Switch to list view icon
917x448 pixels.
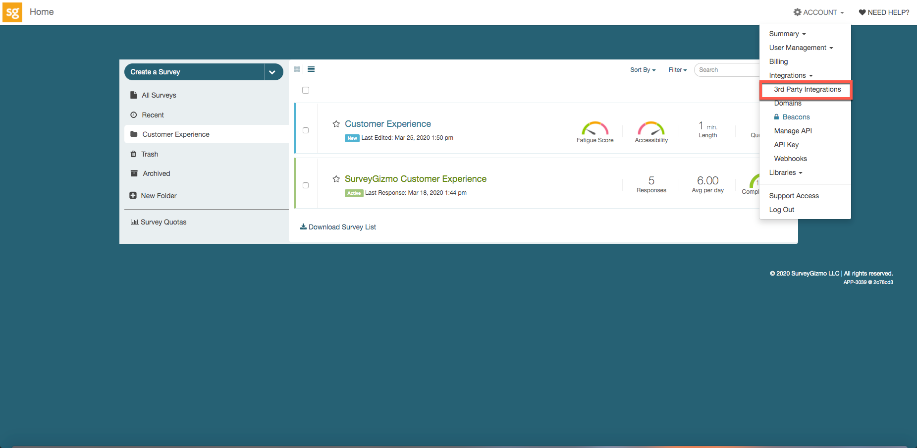311,69
